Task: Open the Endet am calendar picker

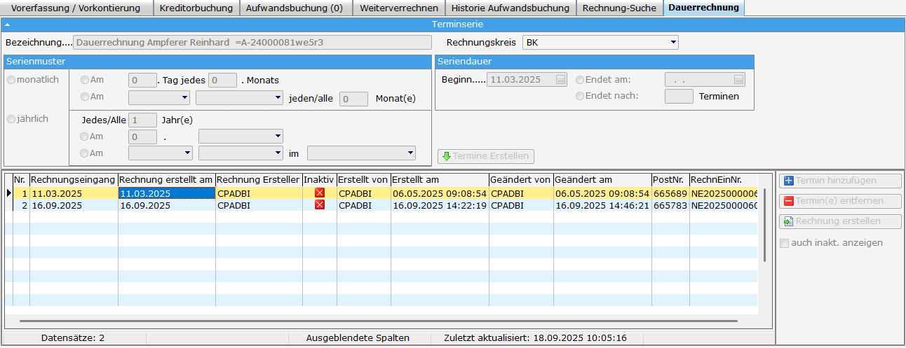Action: [738, 80]
